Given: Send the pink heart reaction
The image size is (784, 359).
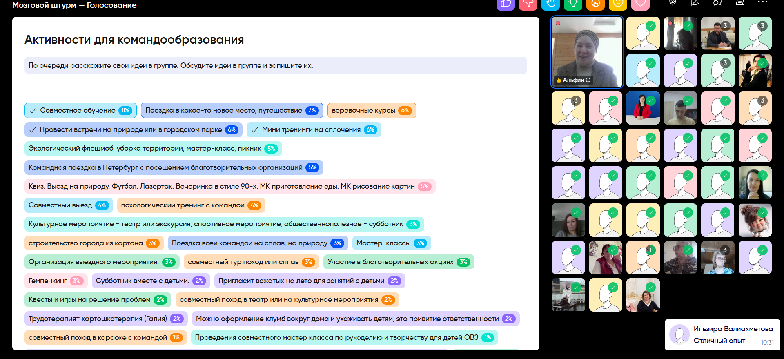Looking at the screenshot, I should 640,4.
